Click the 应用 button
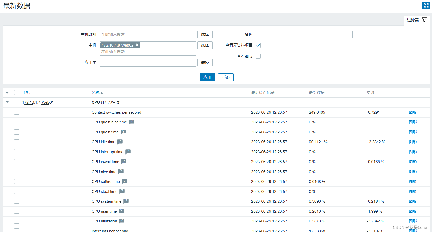Image resolution: width=432 pixels, height=232 pixels. point(207,77)
